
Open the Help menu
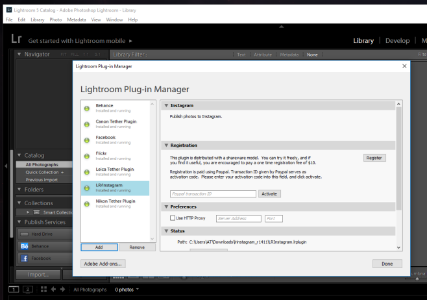[133, 19]
